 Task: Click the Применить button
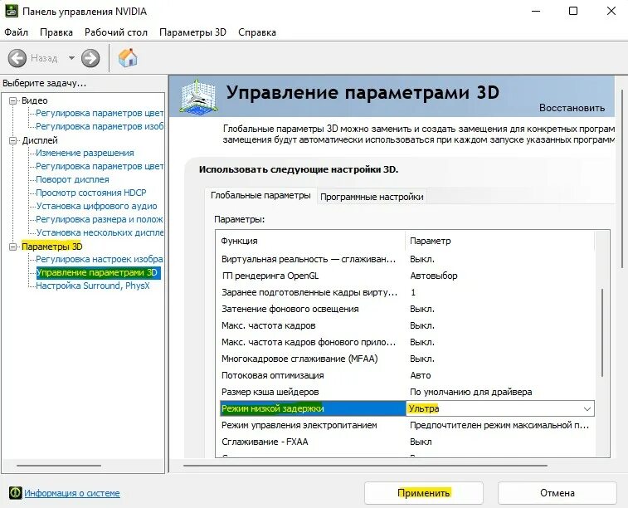424,493
